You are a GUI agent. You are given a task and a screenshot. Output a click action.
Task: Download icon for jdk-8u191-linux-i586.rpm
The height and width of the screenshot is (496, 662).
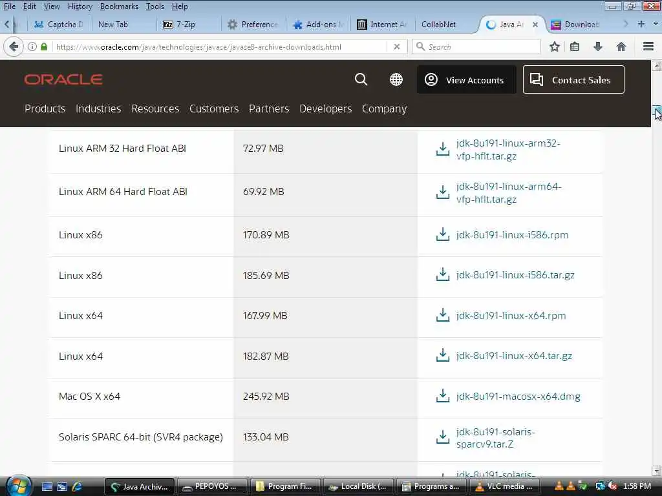(x=442, y=234)
